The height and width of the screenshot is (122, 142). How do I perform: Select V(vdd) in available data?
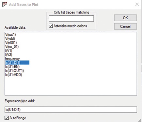[10, 39]
